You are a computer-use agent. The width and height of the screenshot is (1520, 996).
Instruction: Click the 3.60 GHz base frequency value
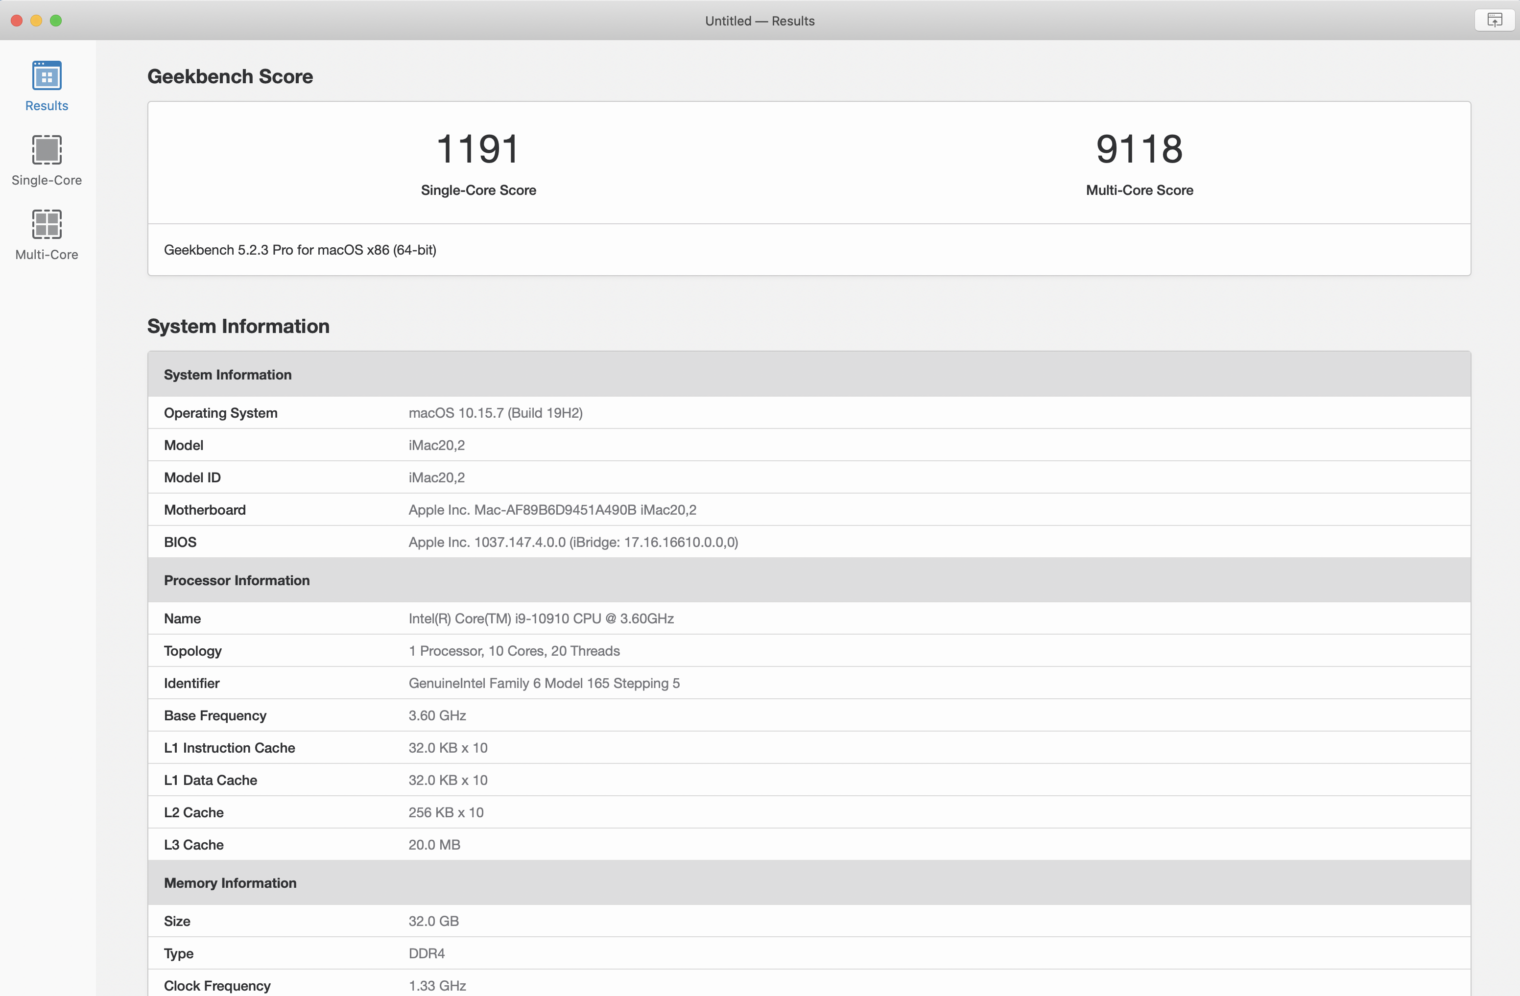pyautogui.click(x=437, y=716)
